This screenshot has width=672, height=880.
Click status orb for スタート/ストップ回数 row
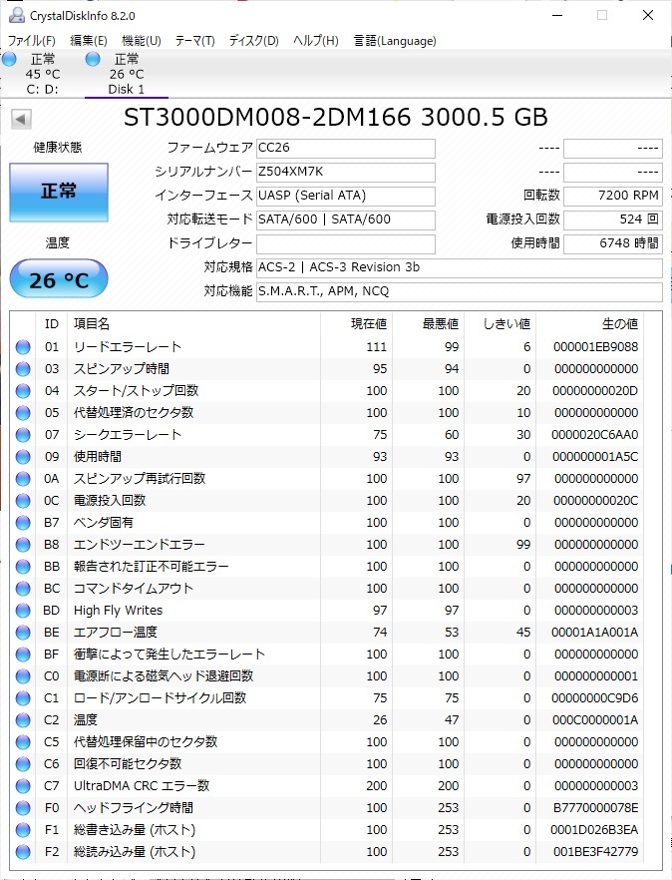[x=23, y=391]
